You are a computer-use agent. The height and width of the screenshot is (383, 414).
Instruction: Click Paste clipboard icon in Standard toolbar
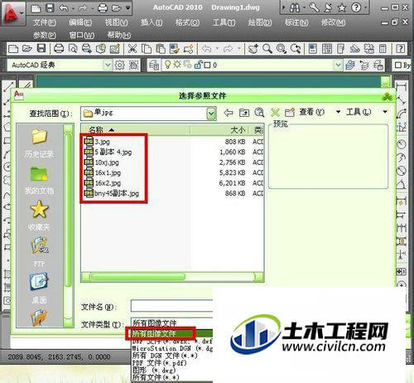pyautogui.click(x=161, y=49)
